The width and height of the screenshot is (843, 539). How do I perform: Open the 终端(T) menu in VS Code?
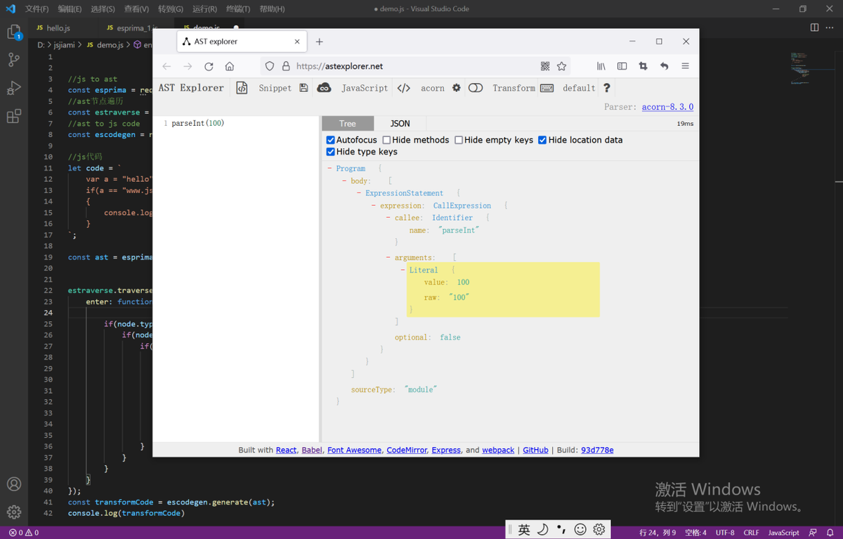click(238, 9)
